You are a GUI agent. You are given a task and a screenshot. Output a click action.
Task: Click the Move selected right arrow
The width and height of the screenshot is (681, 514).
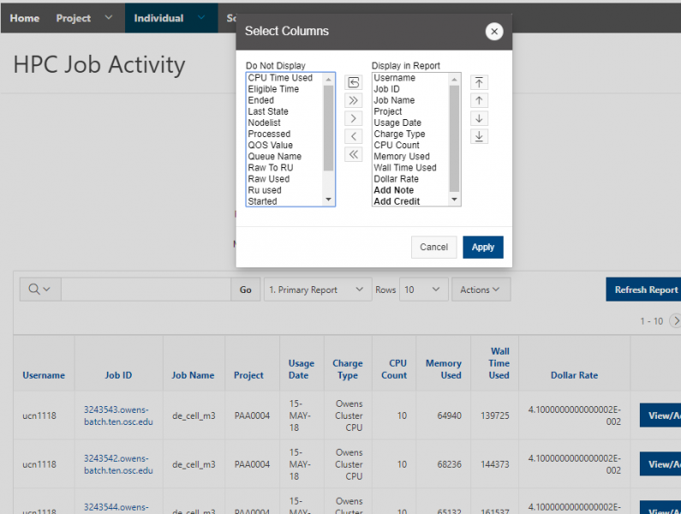click(x=353, y=118)
